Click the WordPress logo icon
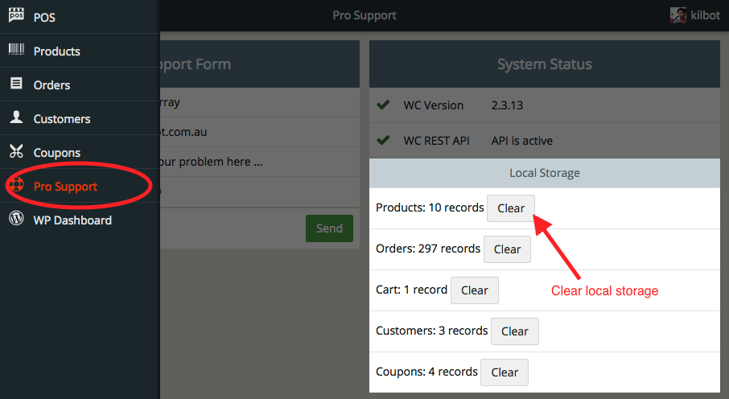 (x=16, y=219)
